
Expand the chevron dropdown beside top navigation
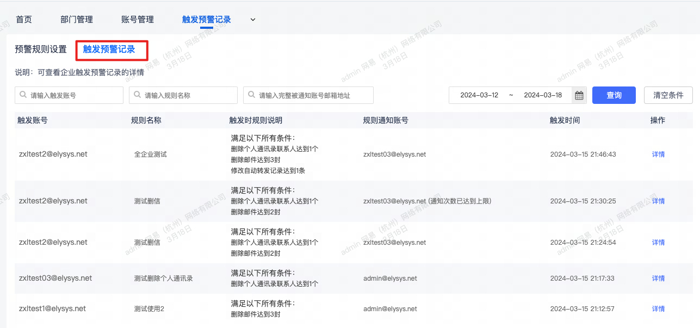point(252,20)
